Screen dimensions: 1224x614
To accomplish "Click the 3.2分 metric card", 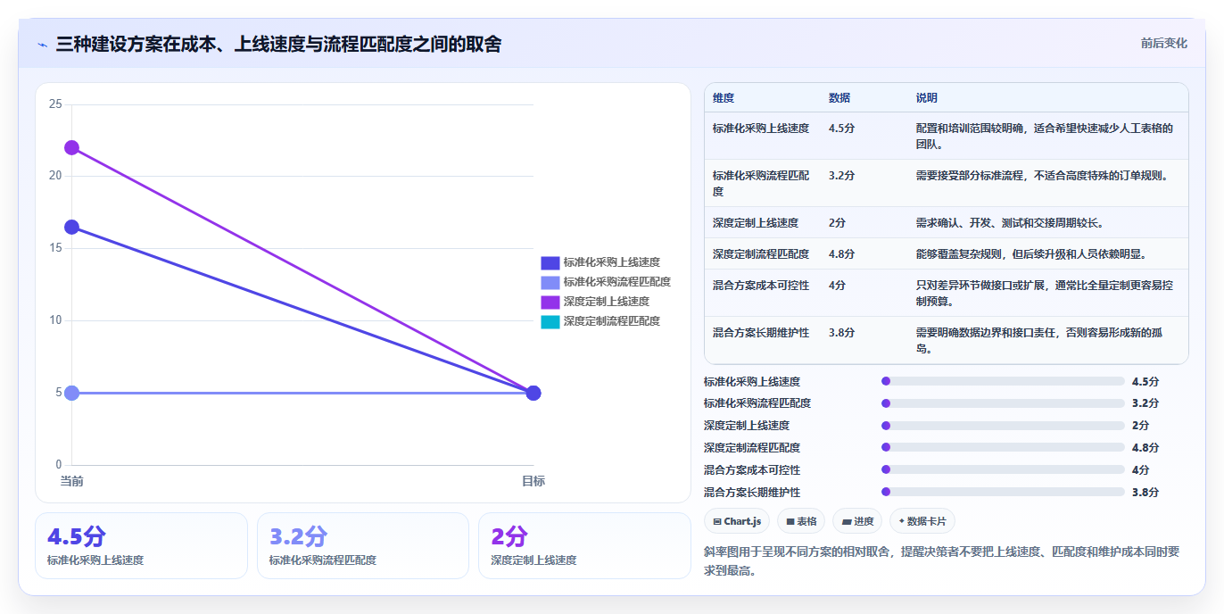I will pos(362,545).
